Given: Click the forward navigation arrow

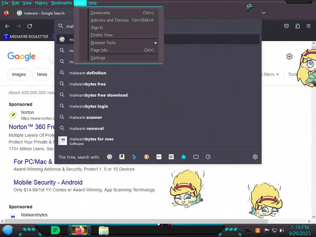Looking at the screenshot, I should 19,26.
